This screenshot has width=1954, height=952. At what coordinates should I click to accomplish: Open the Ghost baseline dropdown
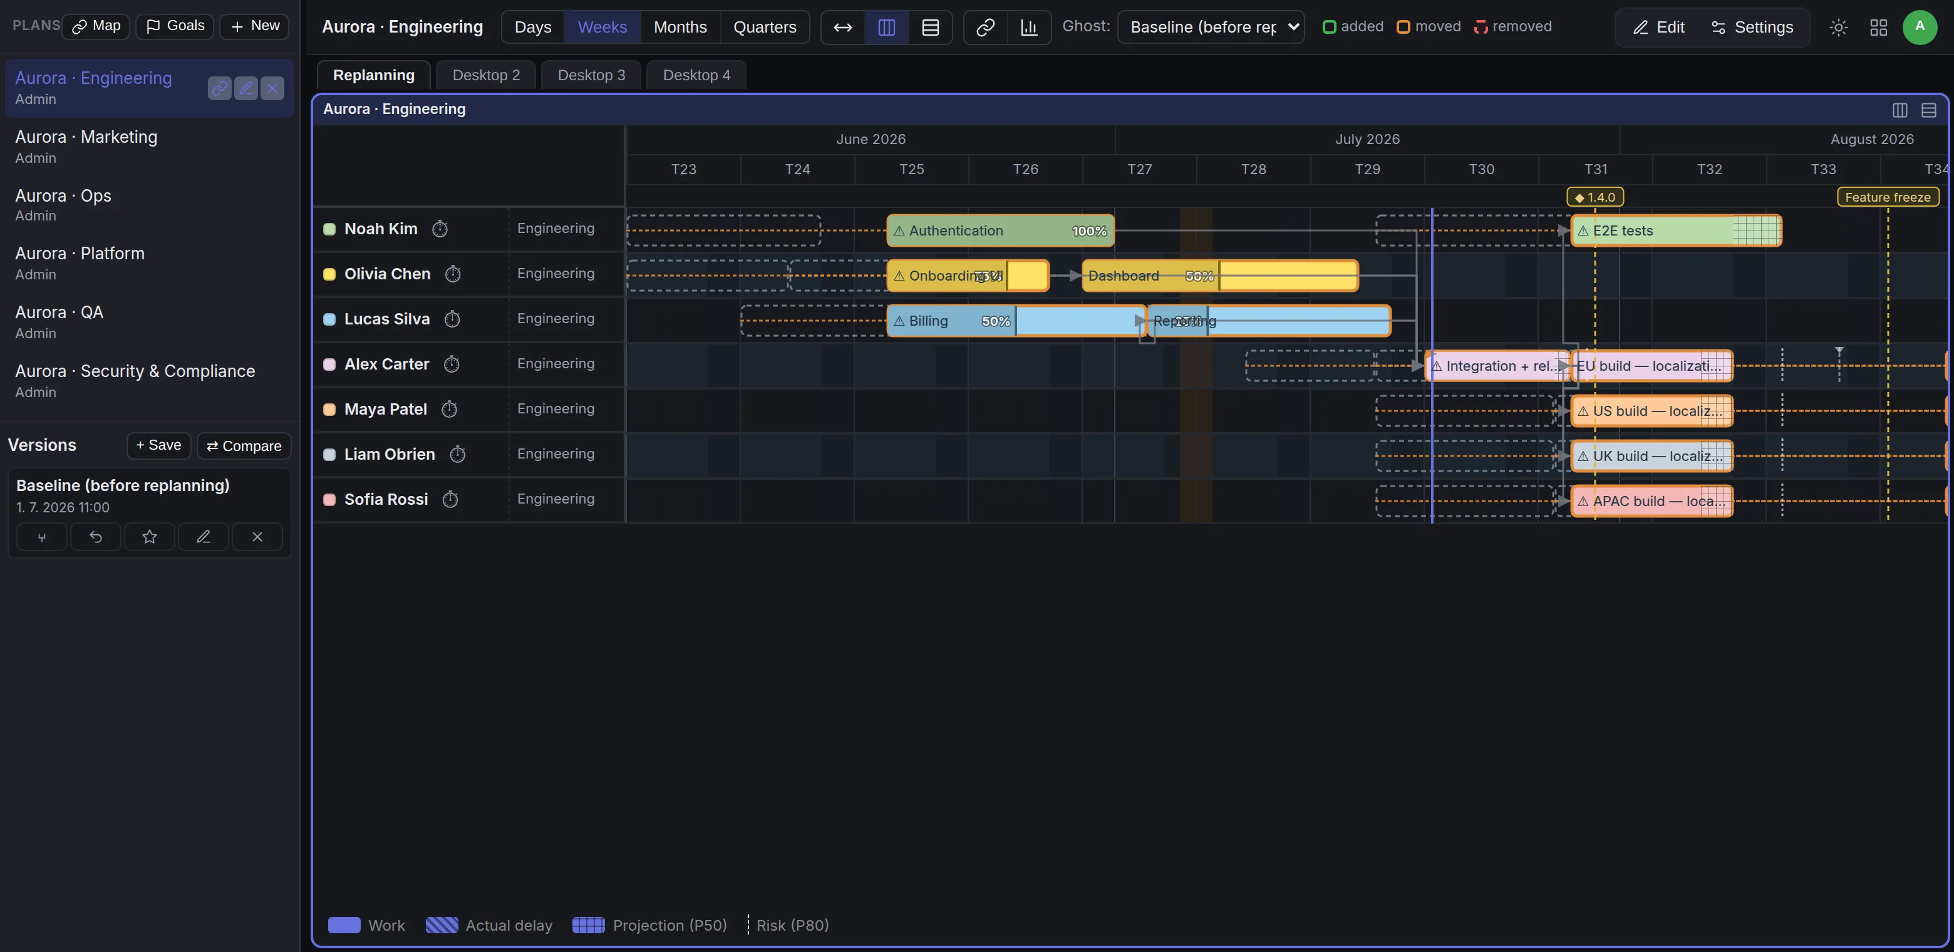click(x=1211, y=28)
